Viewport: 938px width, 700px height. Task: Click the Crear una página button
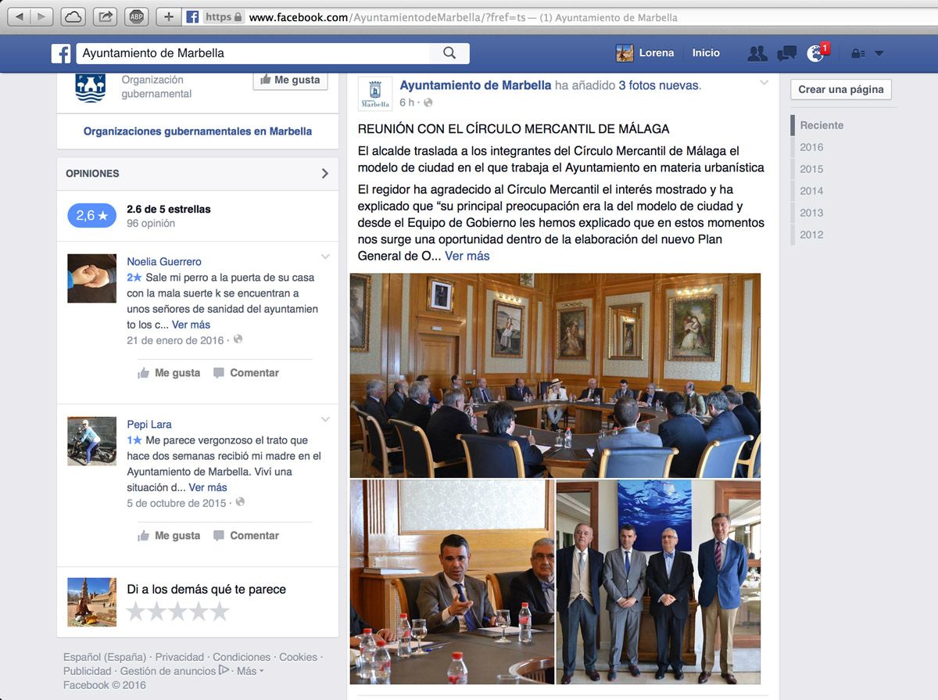pyautogui.click(x=841, y=89)
